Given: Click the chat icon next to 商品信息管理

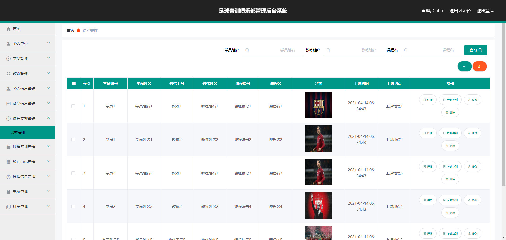Looking at the screenshot, I should click(x=8, y=104).
